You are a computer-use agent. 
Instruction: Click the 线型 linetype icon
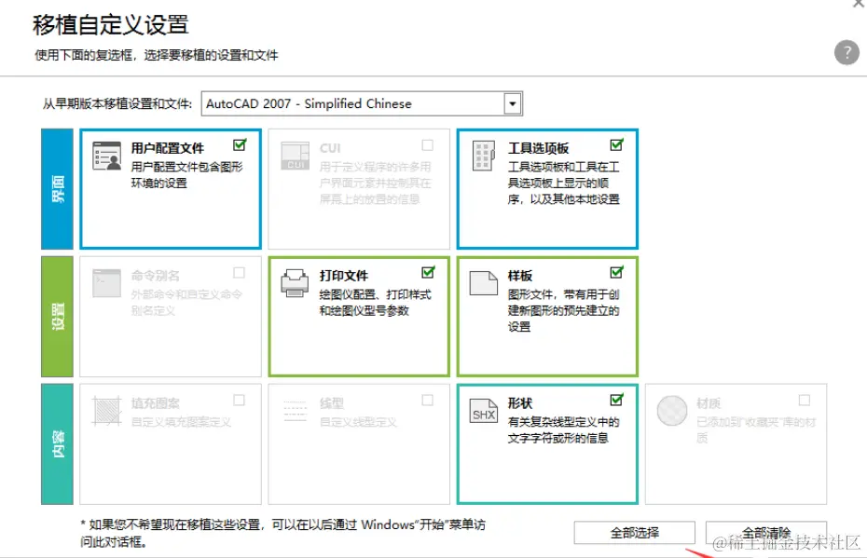point(294,407)
